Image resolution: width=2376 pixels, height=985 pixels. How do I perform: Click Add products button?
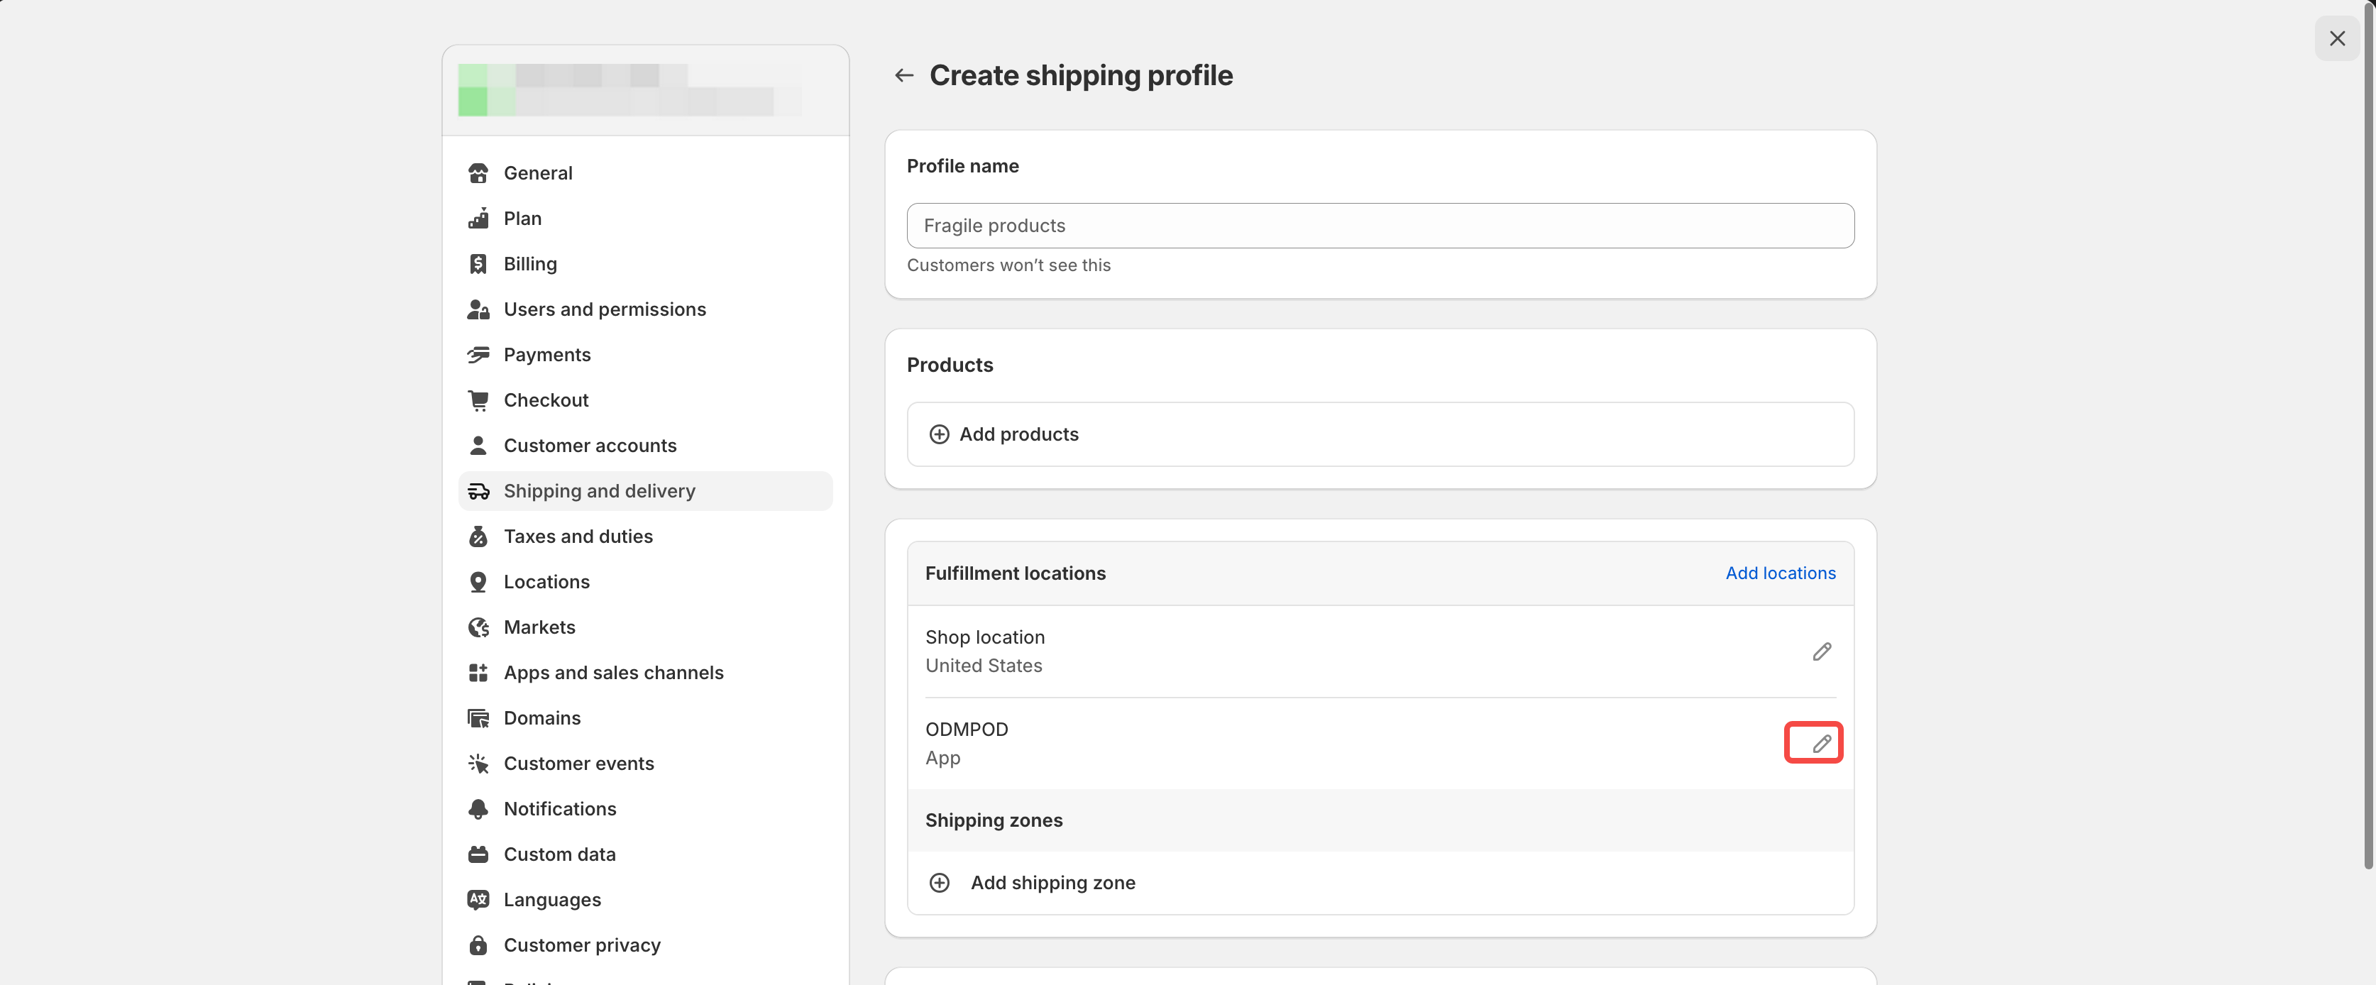[x=1018, y=434]
